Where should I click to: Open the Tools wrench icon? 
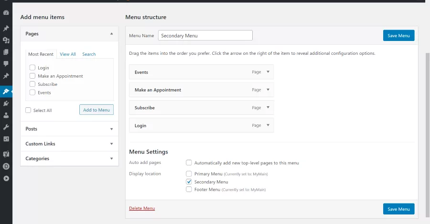(x=6, y=127)
